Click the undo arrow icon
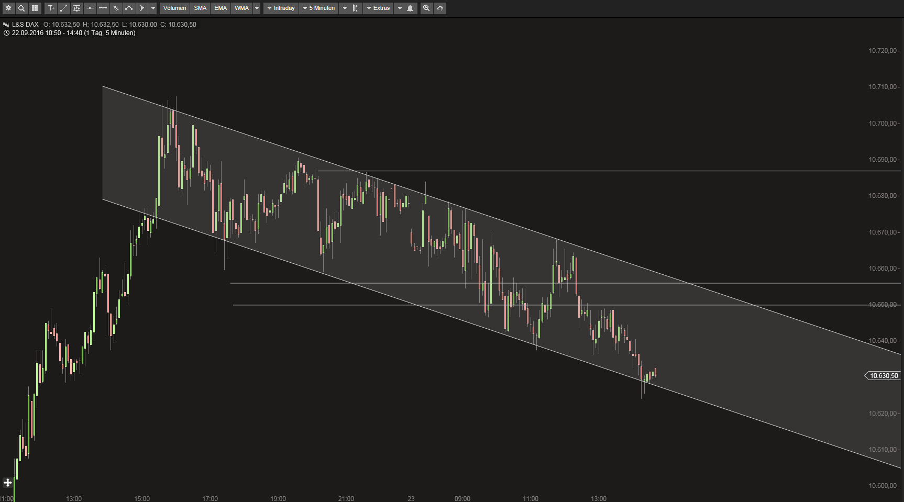This screenshot has width=904, height=502. (439, 8)
